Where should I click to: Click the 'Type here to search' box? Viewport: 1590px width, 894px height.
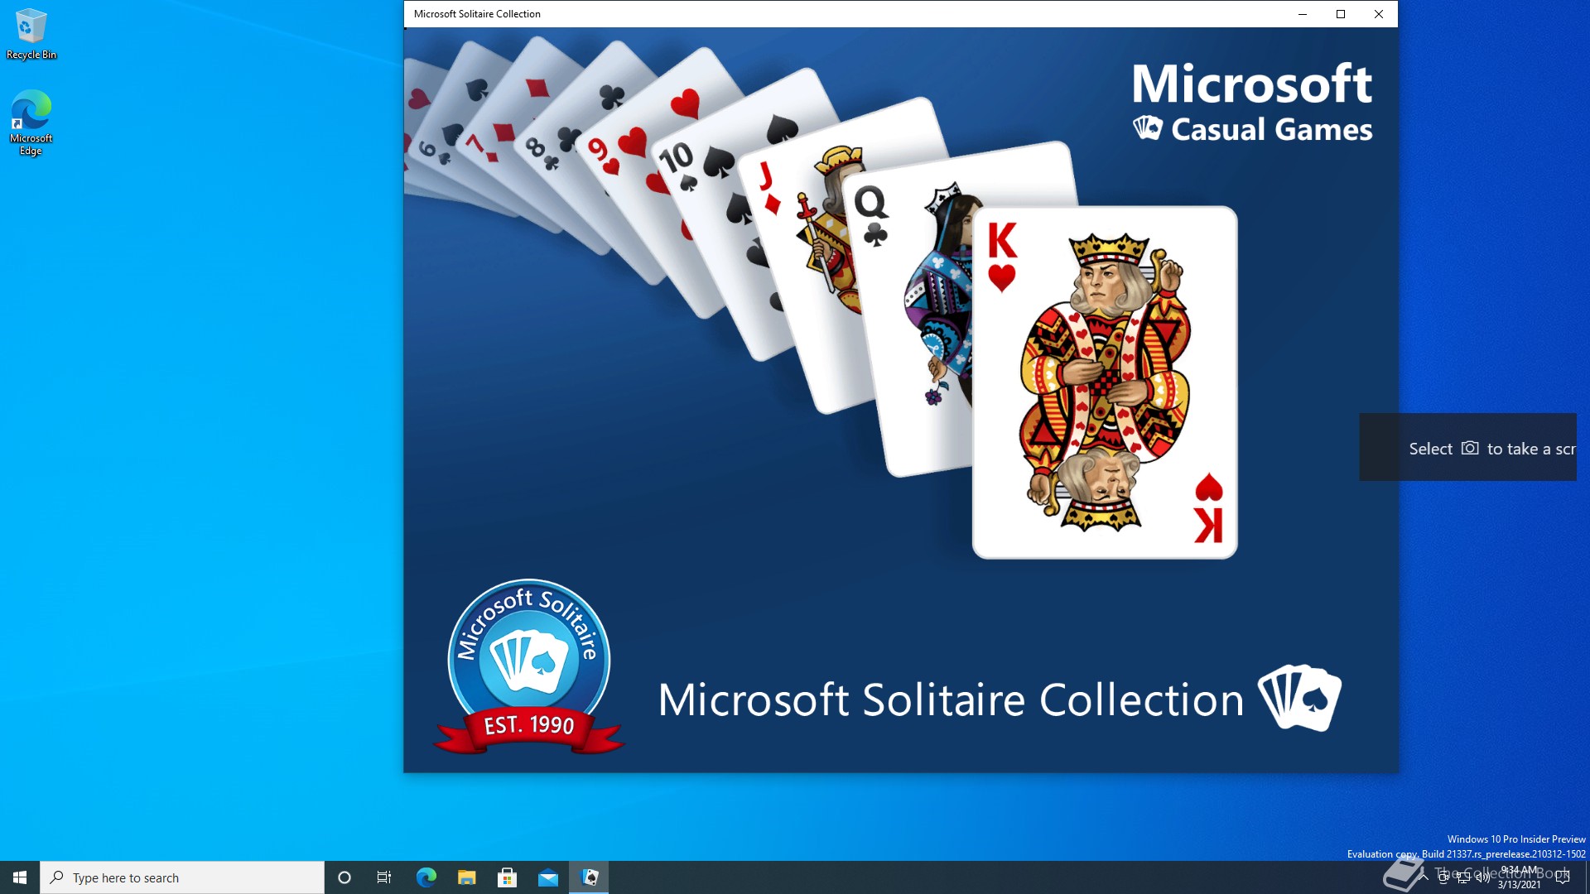[182, 877]
